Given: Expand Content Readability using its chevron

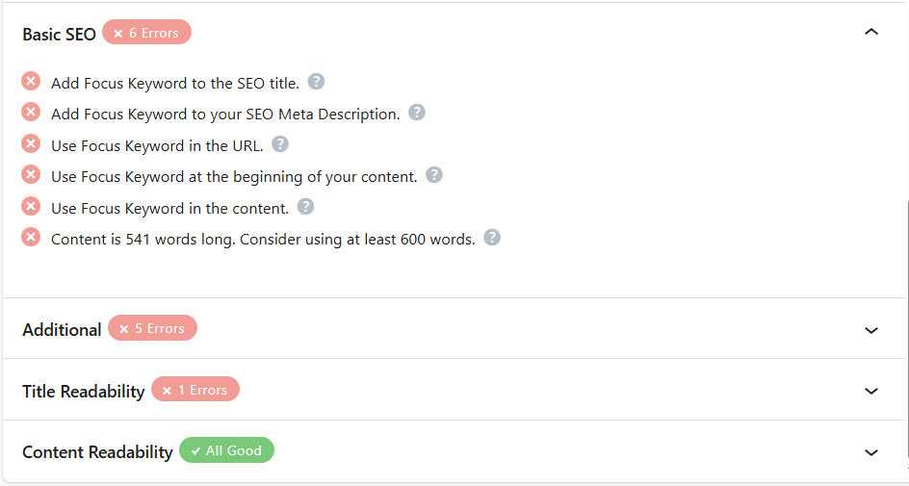Looking at the screenshot, I should (x=871, y=452).
